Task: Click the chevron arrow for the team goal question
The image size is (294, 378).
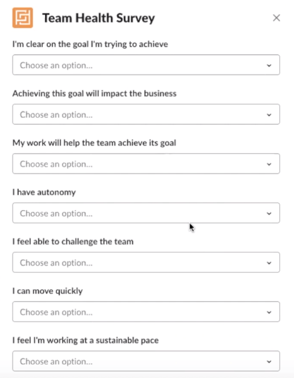Action: [269, 164]
